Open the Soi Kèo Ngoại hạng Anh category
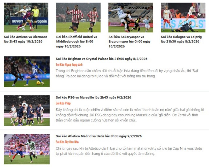This screenshot has width=209, height=167. coord(69,65)
